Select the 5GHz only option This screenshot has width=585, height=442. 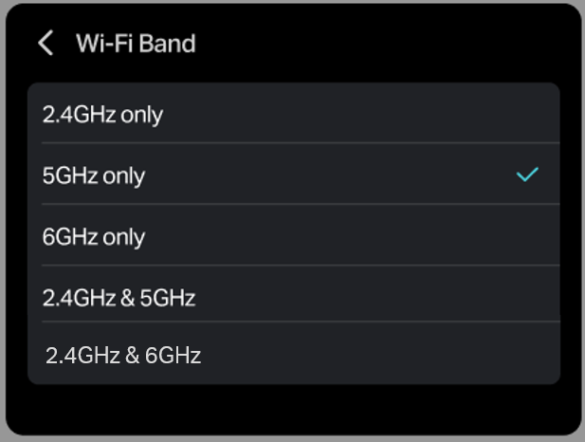coord(94,175)
